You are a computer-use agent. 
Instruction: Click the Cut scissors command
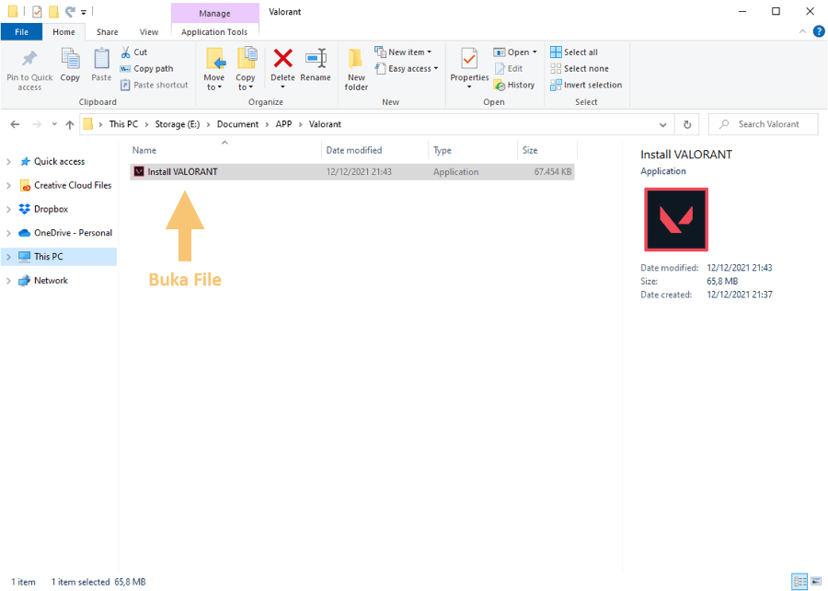(x=133, y=52)
